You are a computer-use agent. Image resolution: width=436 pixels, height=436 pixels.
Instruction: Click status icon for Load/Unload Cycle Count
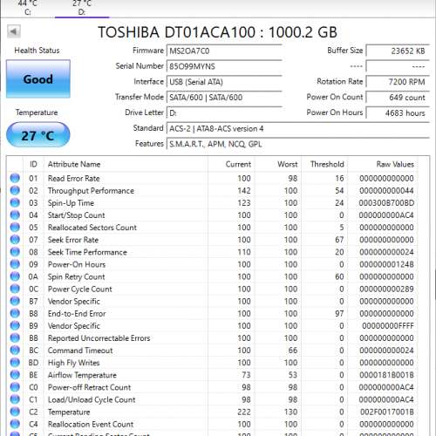15,399
